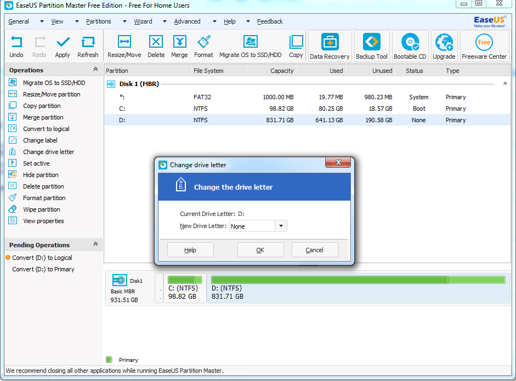The image size is (516, 381).
Task: Open the Feedback menu item
Action: [270, 21]
